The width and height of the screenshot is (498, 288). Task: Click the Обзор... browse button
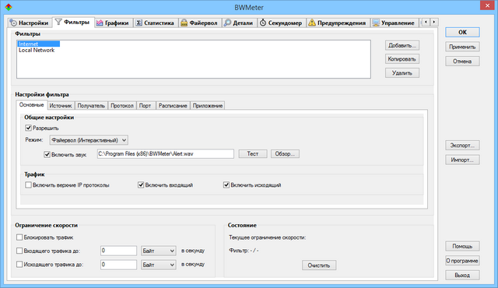coord(285,153)
